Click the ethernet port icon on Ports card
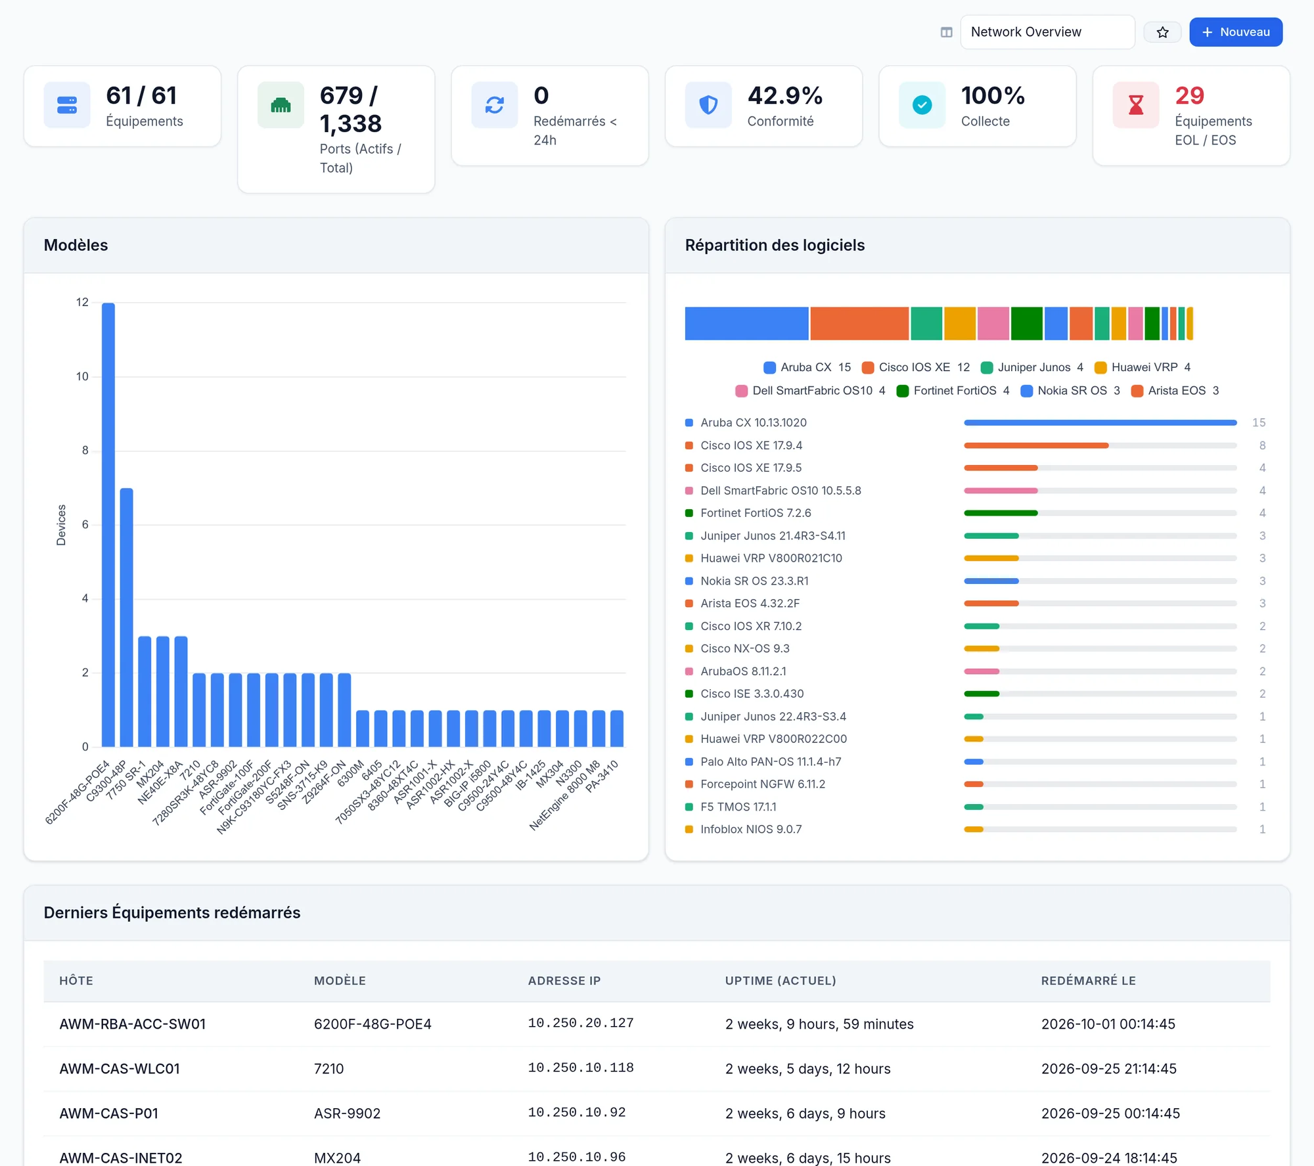 click(281, 105)
